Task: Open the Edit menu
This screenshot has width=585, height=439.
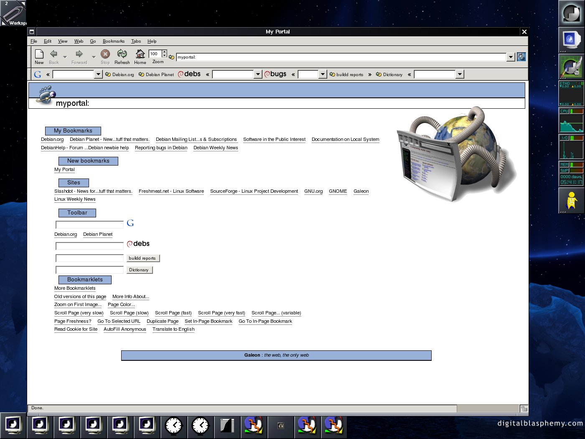Action: 48,41
